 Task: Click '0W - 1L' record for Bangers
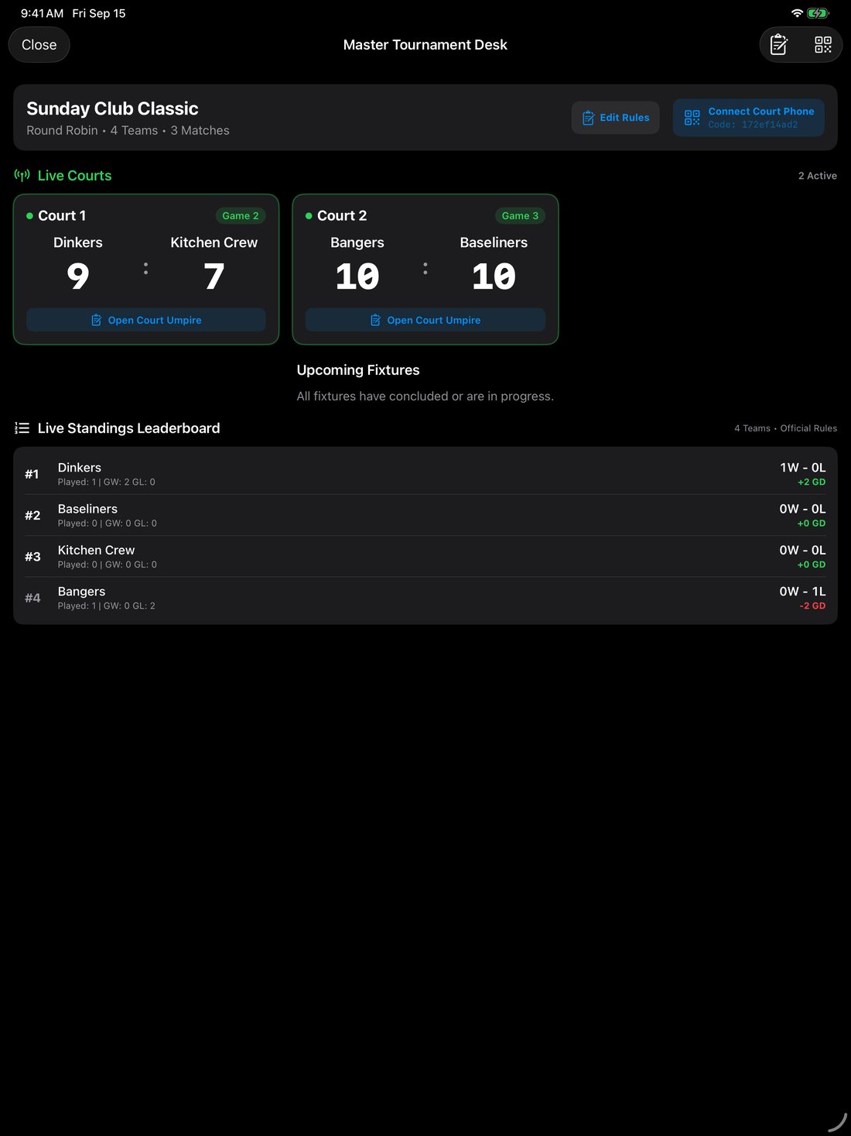(x=803, y=592)
